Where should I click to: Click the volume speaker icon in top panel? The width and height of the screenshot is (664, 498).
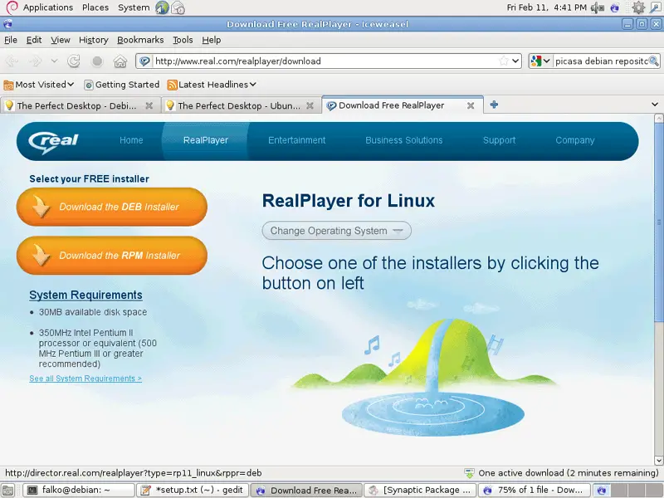(597, 7)
